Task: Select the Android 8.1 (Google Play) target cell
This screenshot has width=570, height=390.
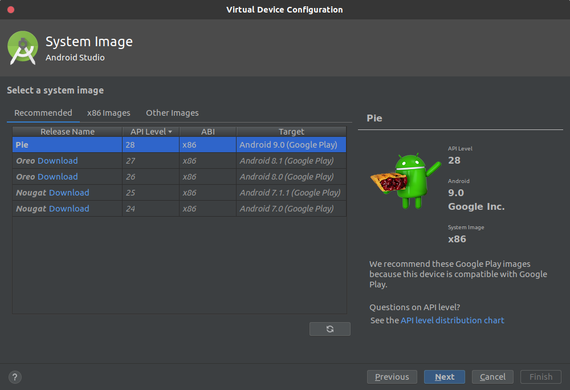Action: [291, 161]
